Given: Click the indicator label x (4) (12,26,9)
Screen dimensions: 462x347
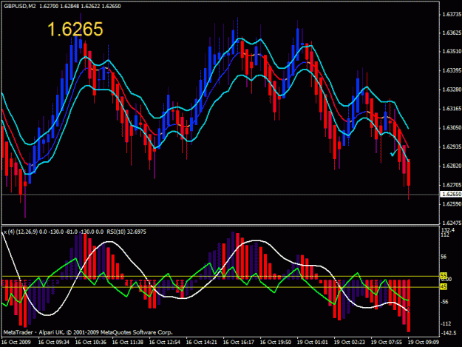Looking at the screenshot, I should point(21,232).
